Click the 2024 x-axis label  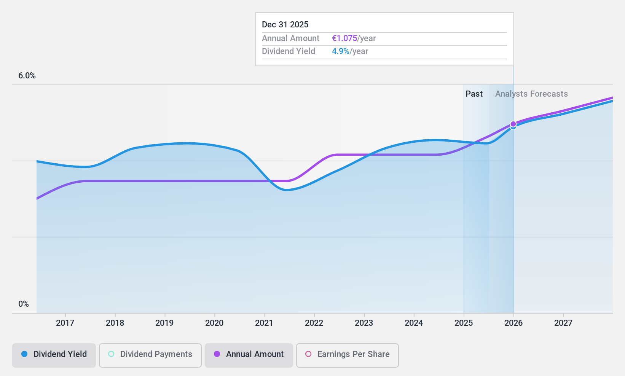click(x=414, y=323)
